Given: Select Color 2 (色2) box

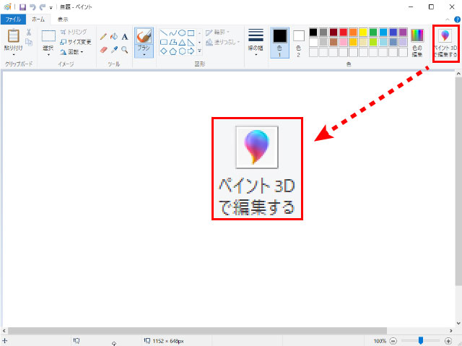Looking at the screenshot, I should tap(298, 43).
